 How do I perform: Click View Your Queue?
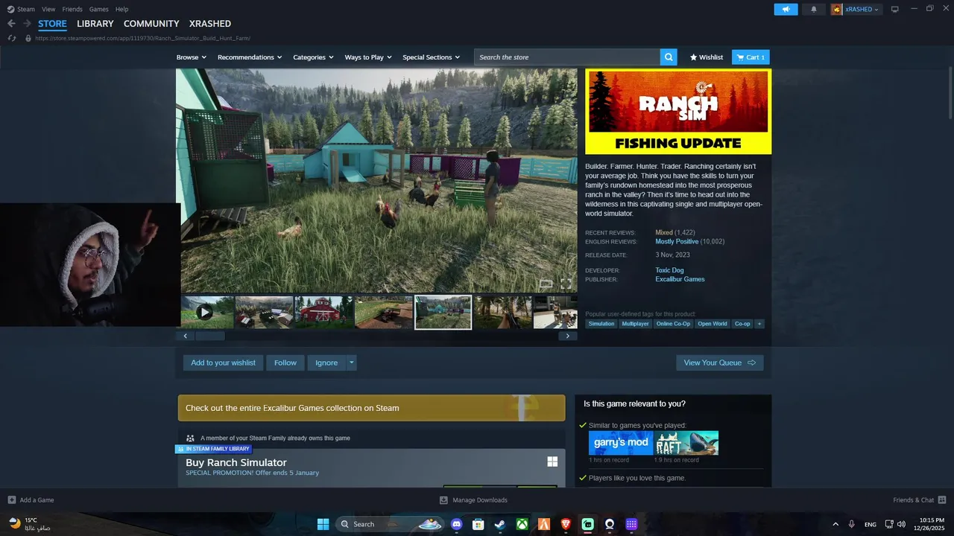(720, 363)
